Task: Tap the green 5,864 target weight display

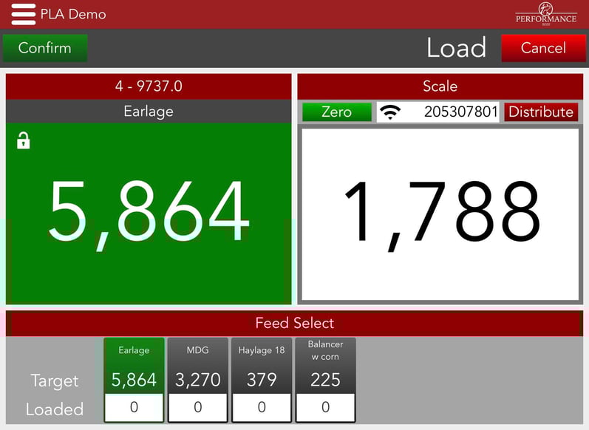Action: coord(149,213)
